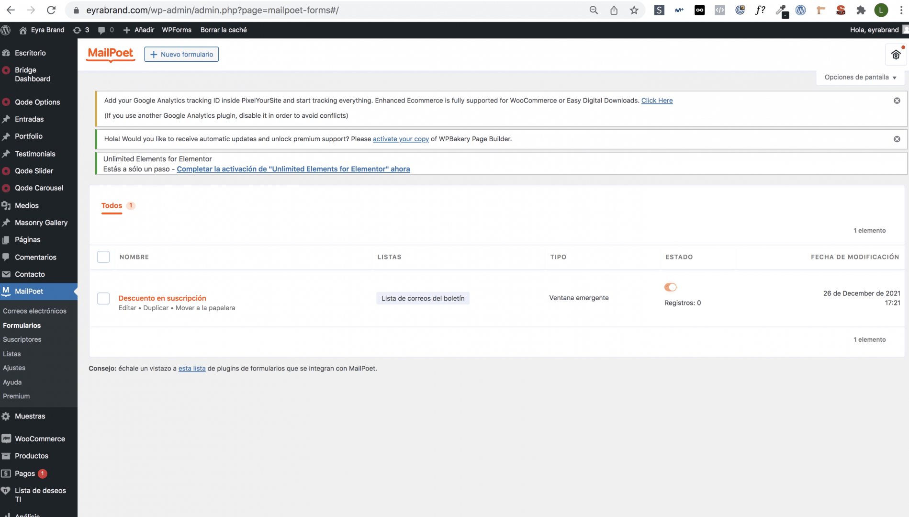Open comments bubble in admin bar
909x517 pixels.
coord(106,30)
